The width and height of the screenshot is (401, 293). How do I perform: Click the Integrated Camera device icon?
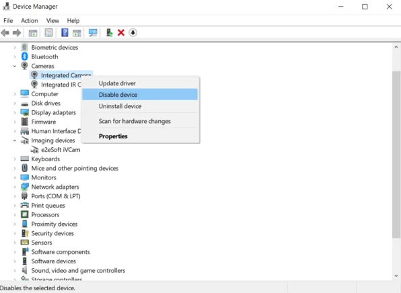pyautogui.click(x=34, y=75)
